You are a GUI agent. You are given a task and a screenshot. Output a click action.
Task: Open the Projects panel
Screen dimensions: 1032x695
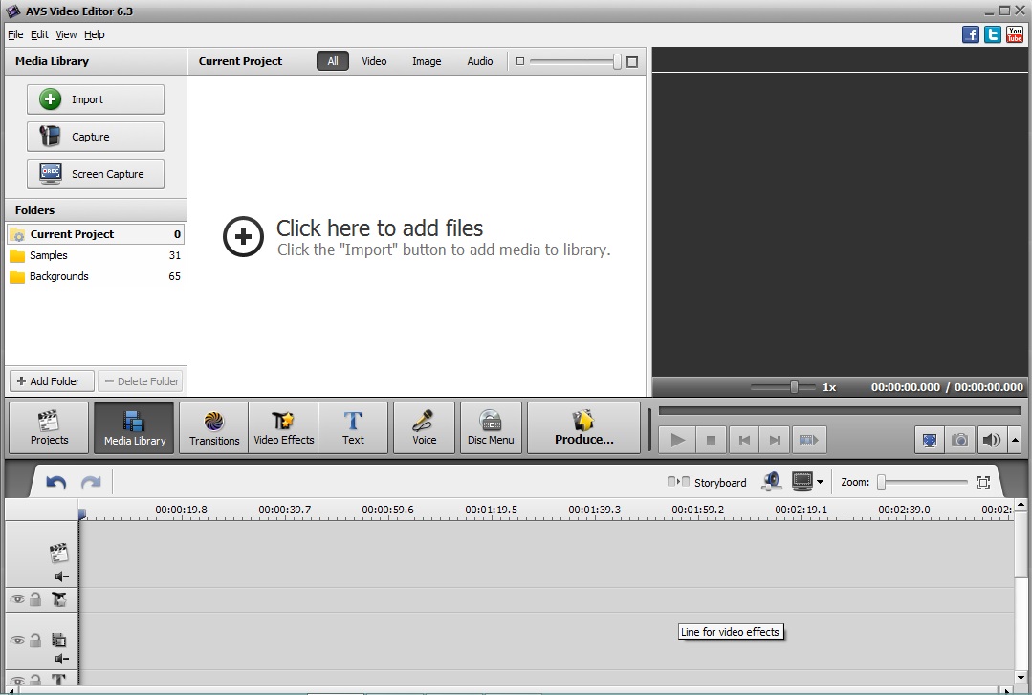coord(50,427)
